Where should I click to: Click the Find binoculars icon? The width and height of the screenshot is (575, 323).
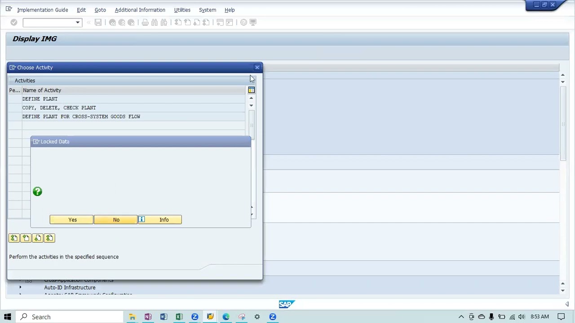pos(155,22)
